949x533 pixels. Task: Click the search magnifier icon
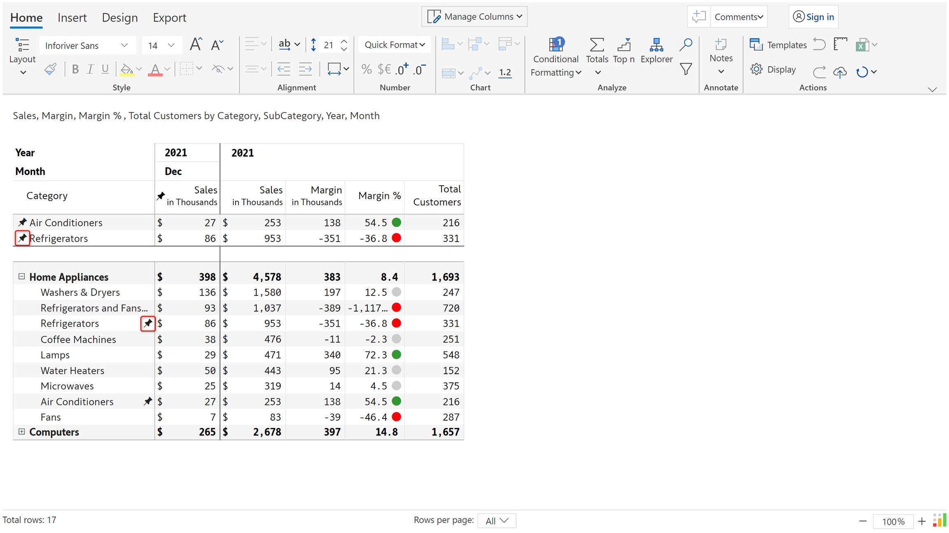[686, 44]
